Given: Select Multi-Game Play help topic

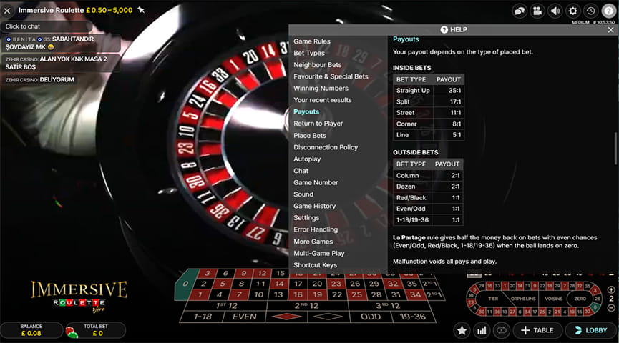Looking at the screenshot, I should (319, 254).
